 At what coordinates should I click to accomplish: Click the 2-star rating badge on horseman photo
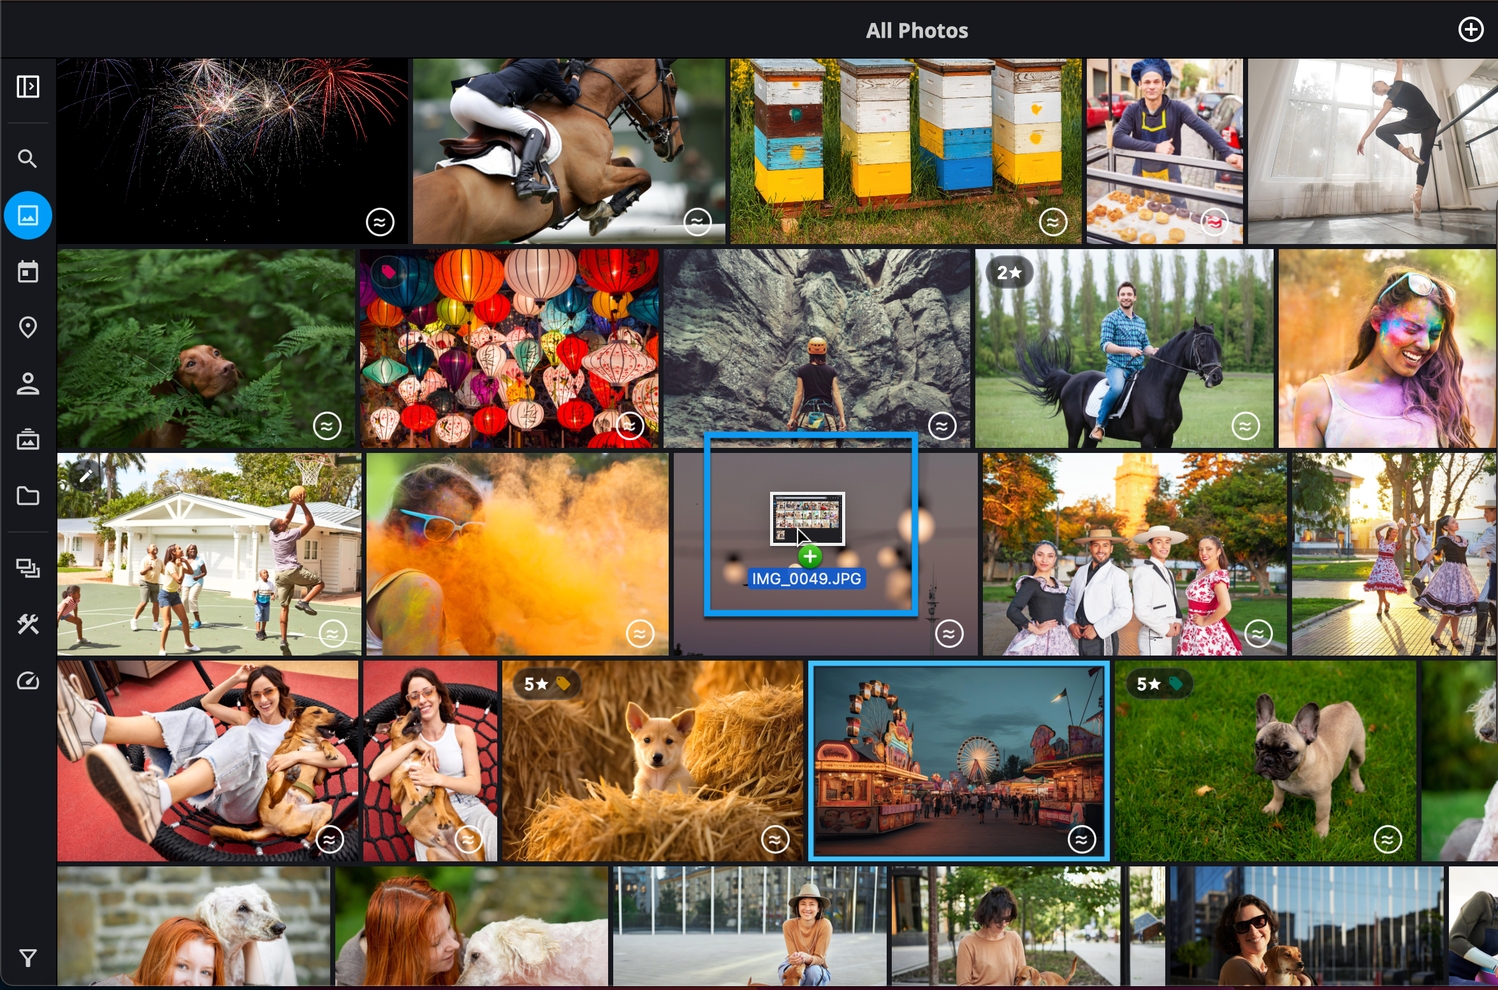(x=1008, y=273)
